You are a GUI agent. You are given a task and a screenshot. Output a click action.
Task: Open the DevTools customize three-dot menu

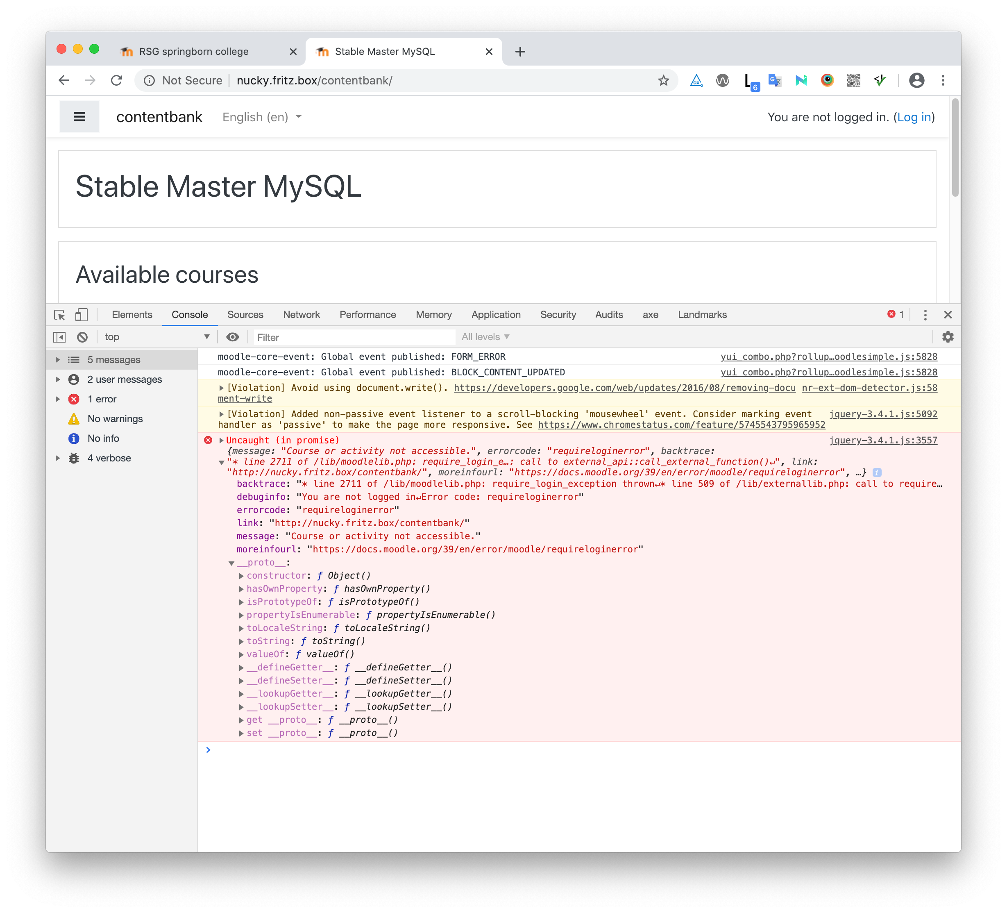(x=925, y=315)
